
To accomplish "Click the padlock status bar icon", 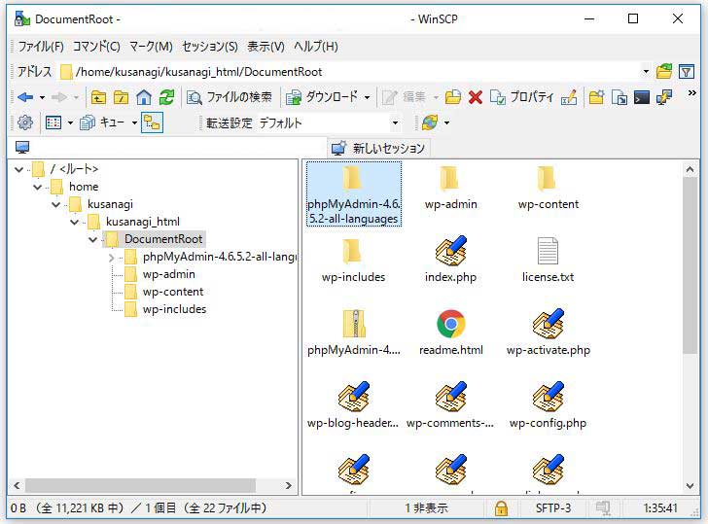I will pyautogui.click(x=500, y=508).
